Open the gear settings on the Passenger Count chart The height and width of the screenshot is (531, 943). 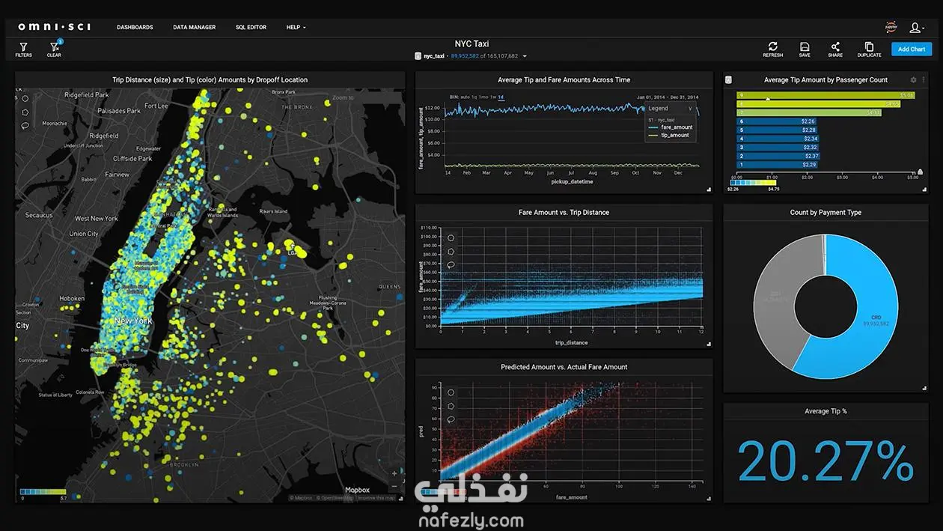pyautogui.click(x=913, y=79)
